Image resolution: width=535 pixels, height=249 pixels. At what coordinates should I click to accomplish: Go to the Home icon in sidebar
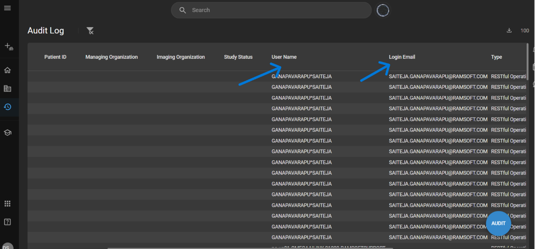pyautogui.click(x=8, y=70)
